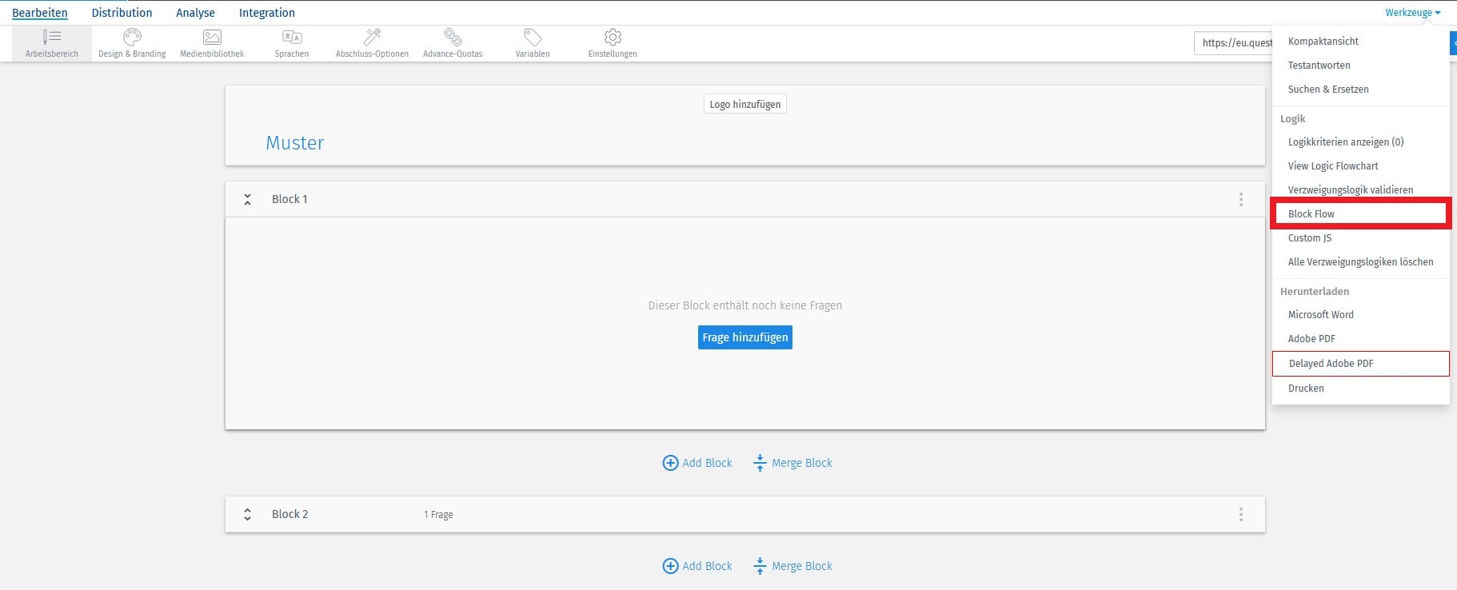Click the '1 Frage' label

coord(438,515)
